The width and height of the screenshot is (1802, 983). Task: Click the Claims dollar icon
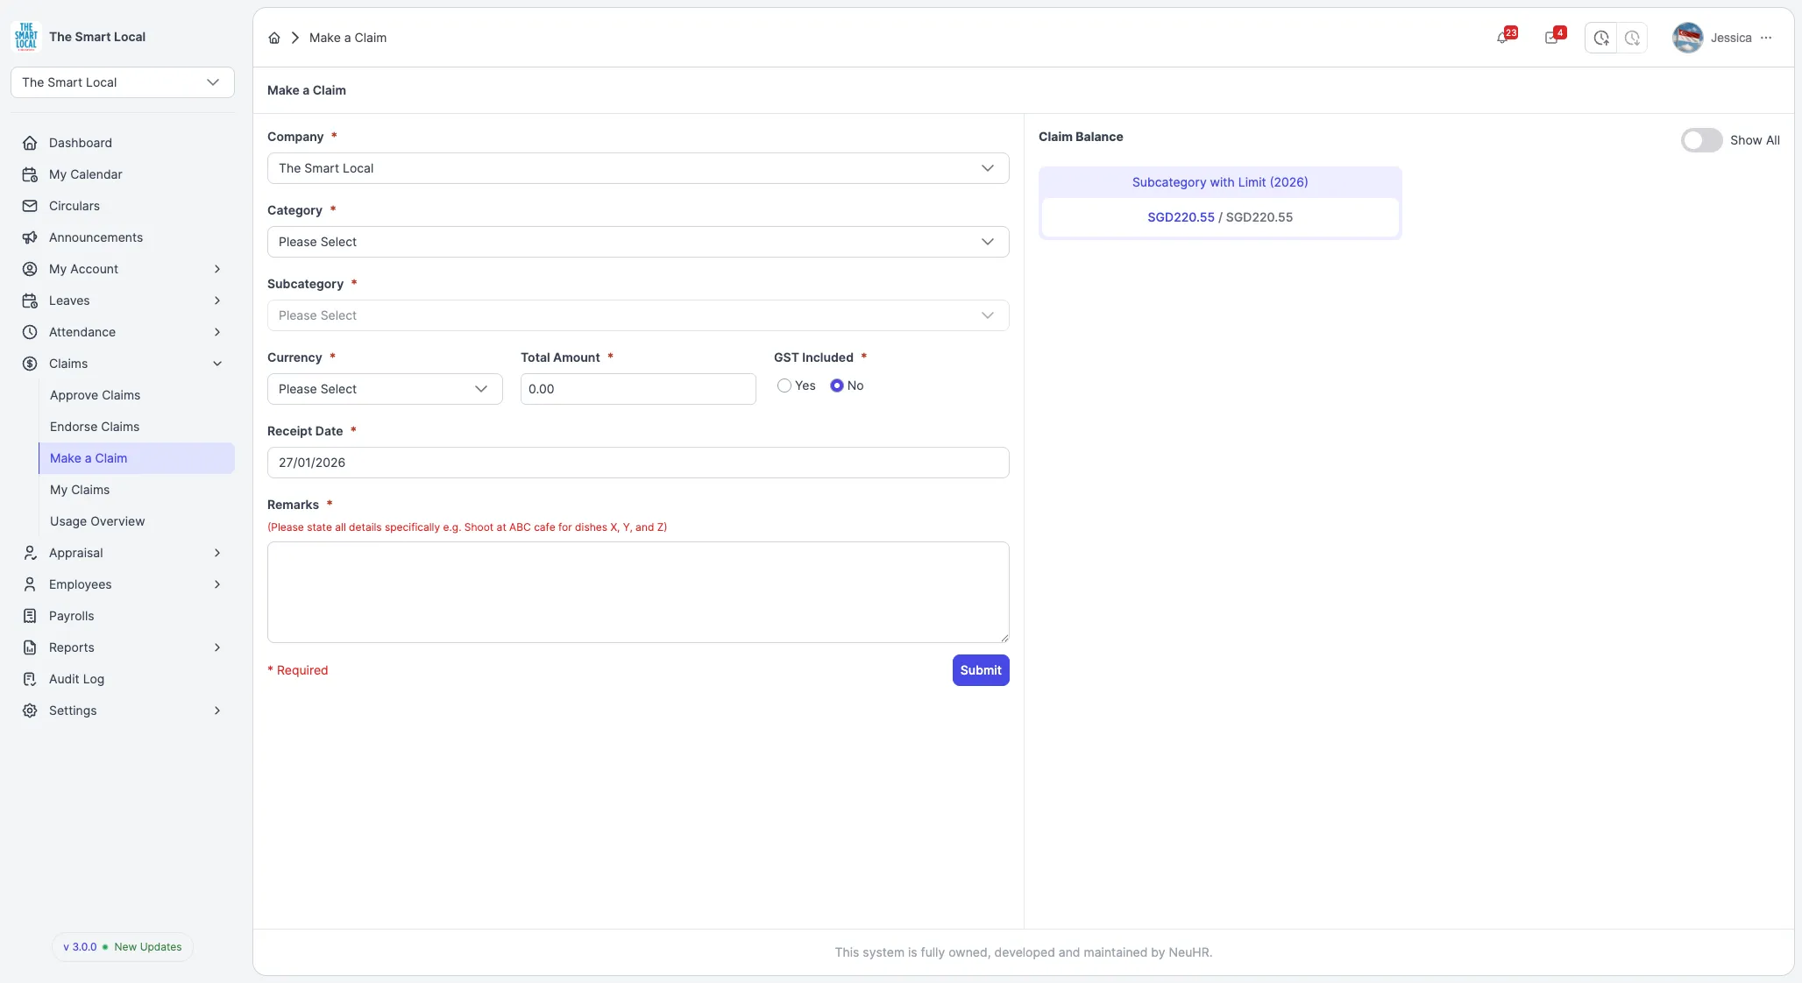point(30,364)
